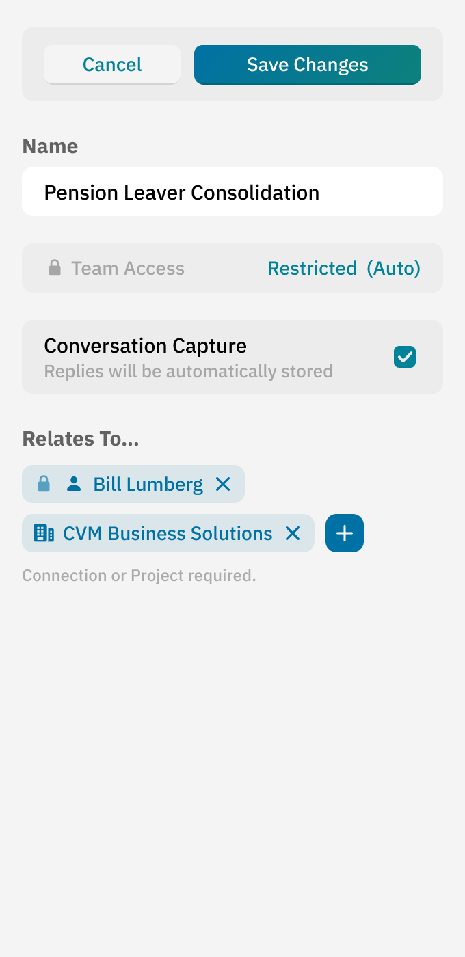This screenshot has height=957, width=465.
Task: Cancel editing the record
Action: (112, 65)
